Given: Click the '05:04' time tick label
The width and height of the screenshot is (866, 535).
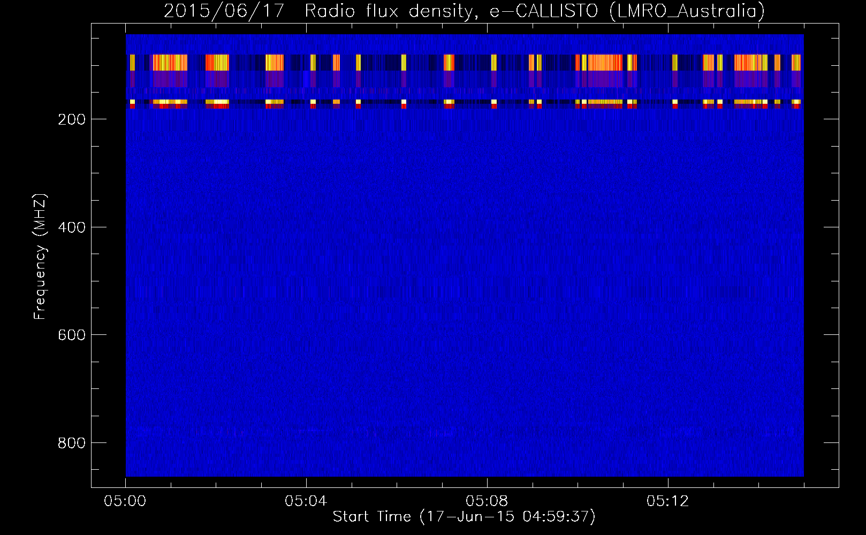Looking at the screenshot, I should (307, 501).
